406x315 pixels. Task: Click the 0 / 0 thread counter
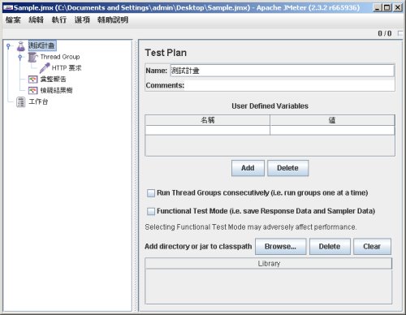(x=385, y=33)
